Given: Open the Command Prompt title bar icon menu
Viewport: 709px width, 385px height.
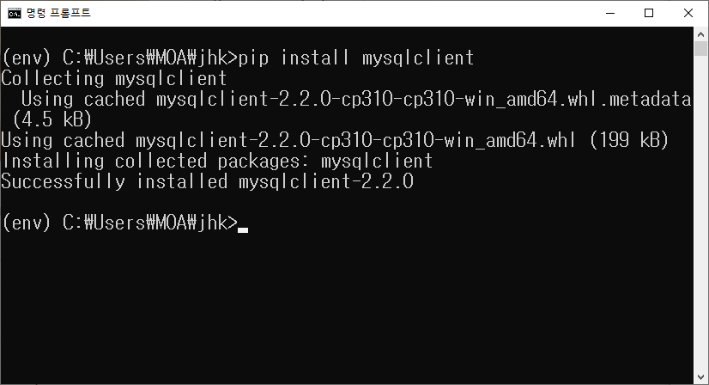Looking at the screenshot, I should pos(15,13).
